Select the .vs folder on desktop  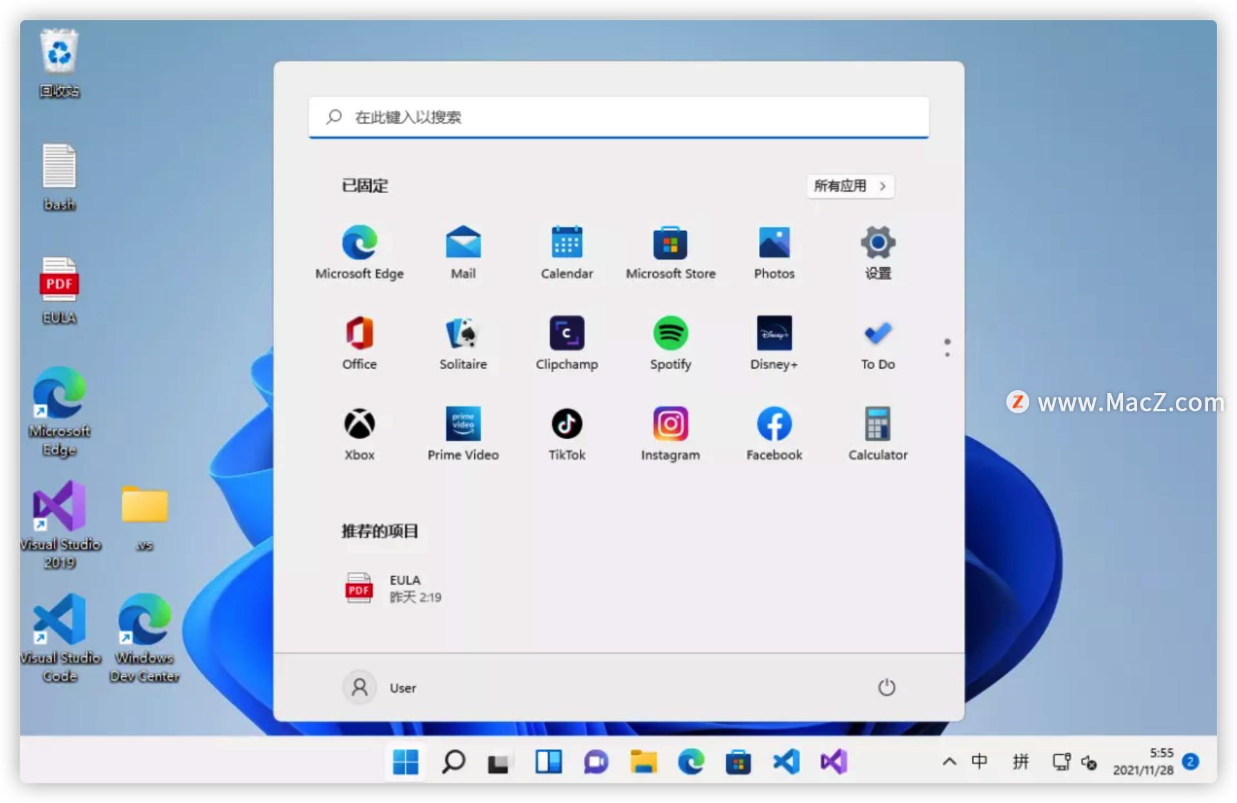pos(144,518)
